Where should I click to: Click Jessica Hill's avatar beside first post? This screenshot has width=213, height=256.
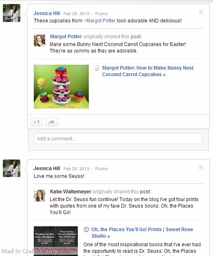[11, 13]
